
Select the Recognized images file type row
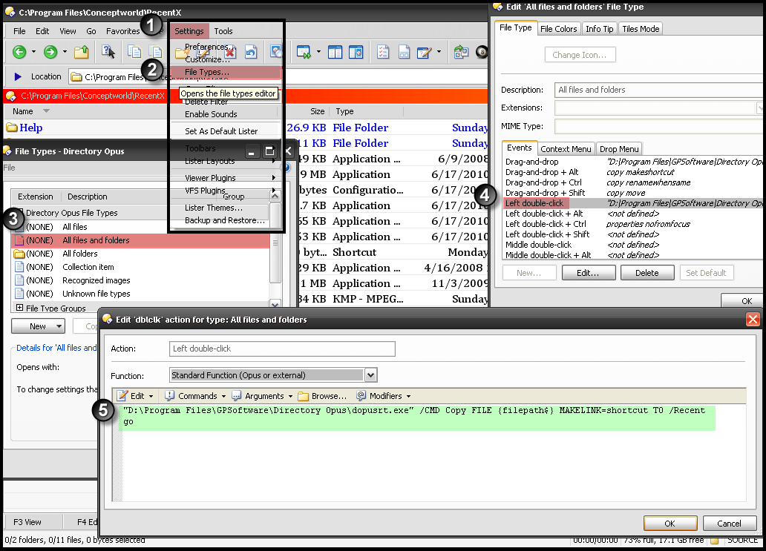(x=140, y=280)
